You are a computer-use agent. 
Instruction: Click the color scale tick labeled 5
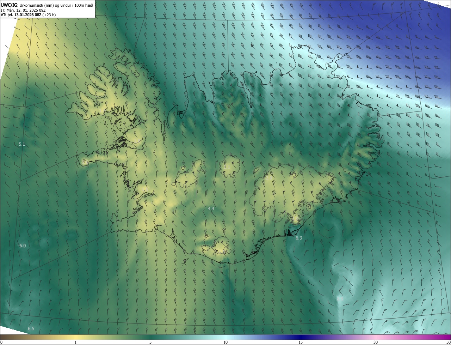point(150,342)
